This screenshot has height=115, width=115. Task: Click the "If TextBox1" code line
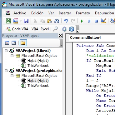coord(101,61)
